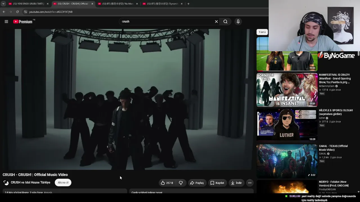Viewport: 360px width, 202px height.
Task: Go forward with the browser forward arrow
Action: (x=11, y=12)
